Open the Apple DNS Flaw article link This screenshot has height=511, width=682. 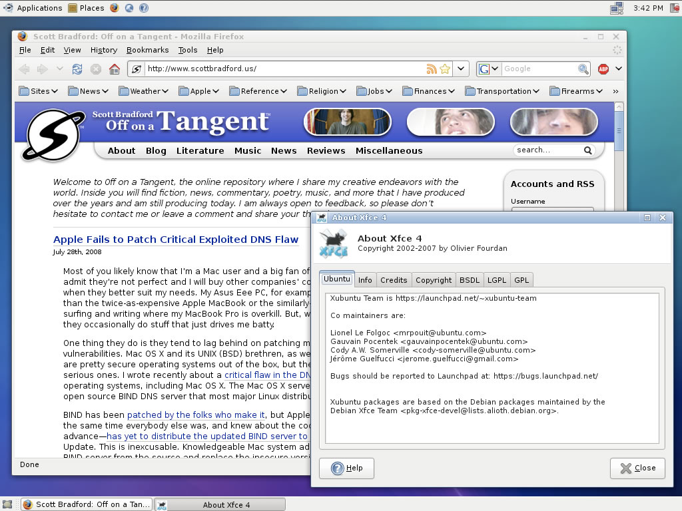click(x=176, y=240)
